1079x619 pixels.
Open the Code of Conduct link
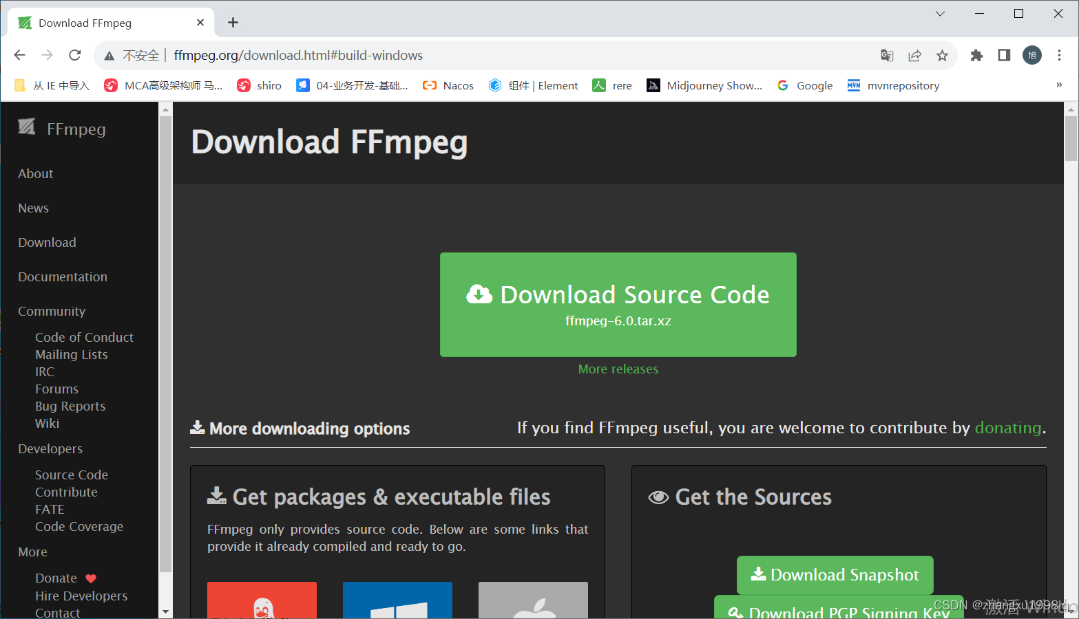(x=84, y=338)
